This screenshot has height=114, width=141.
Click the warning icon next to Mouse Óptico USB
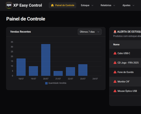click(115, 91)
